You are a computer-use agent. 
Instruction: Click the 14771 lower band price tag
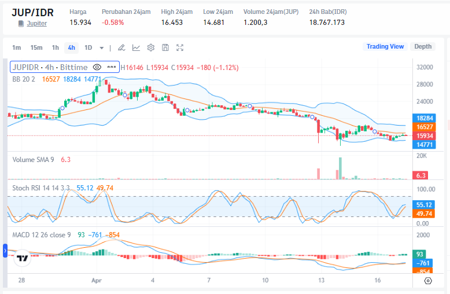coord(424,145)
